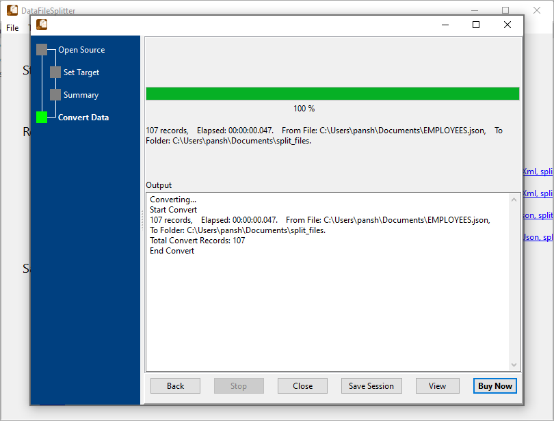Click the gray Open Source step square
Image resolution: width=554 pixels, height=421 pixels.
coord(42,49)
